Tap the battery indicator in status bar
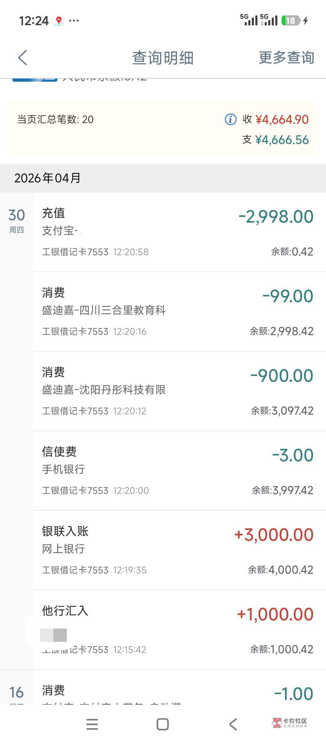The image size is (326, 744). point(291,21)
